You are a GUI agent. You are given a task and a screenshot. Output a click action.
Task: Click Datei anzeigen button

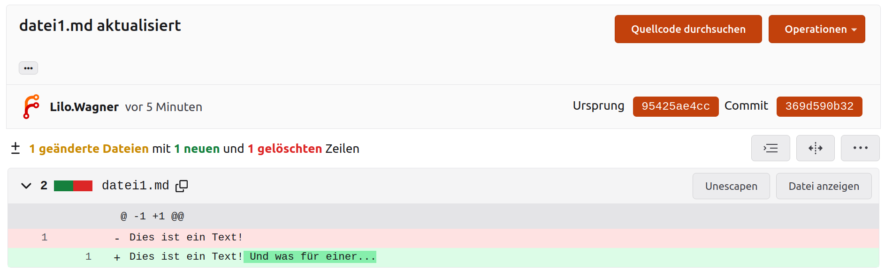824,186
